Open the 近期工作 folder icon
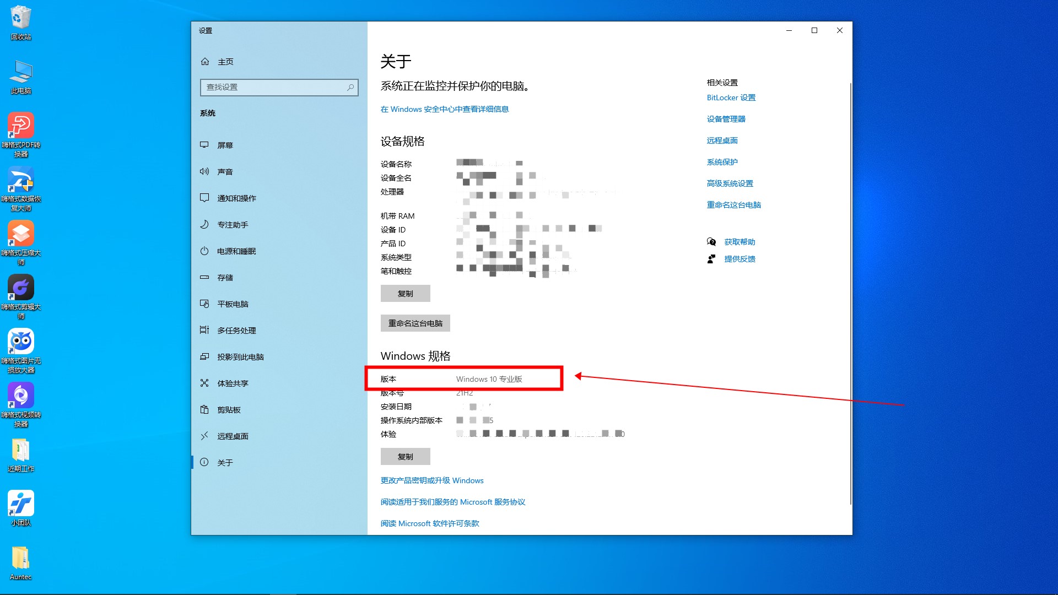 (21, 455)
